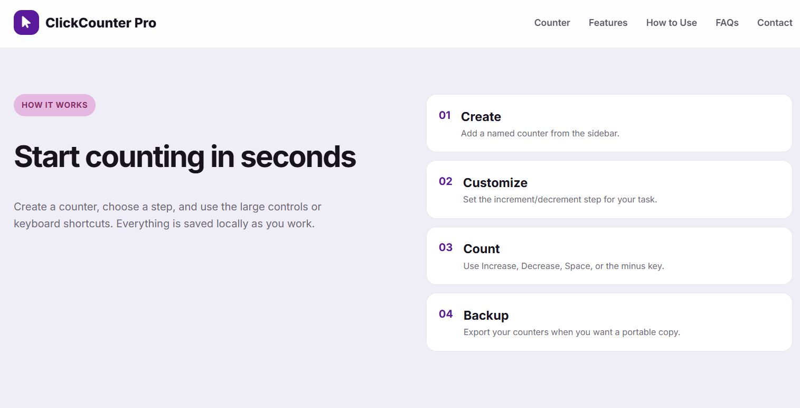Click the Export your counters description text

click(x=572, y=332)
